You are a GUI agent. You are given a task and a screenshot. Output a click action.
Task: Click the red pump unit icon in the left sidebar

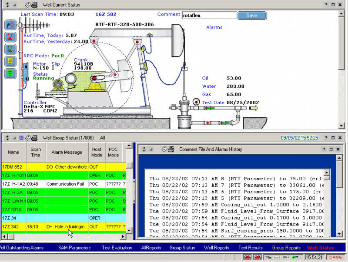pyautogui.click(x=10, y=37)
